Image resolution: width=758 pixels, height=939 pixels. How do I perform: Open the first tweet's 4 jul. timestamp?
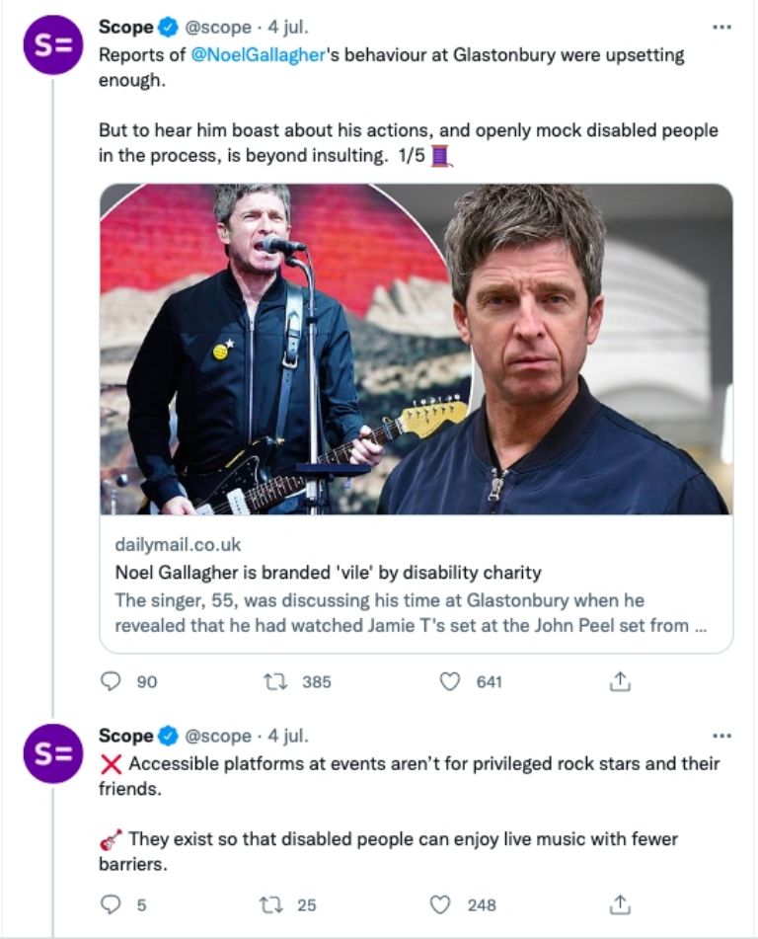pos(287,28)
